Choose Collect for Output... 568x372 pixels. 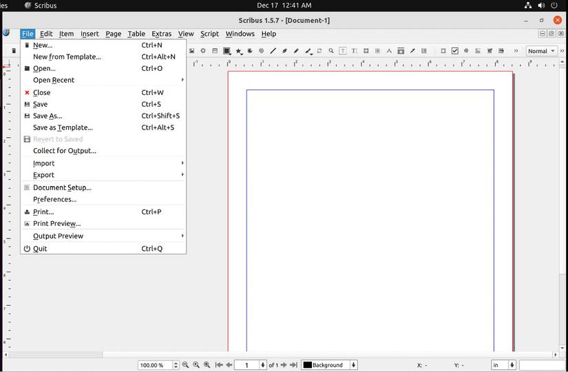tap(103, 150)
